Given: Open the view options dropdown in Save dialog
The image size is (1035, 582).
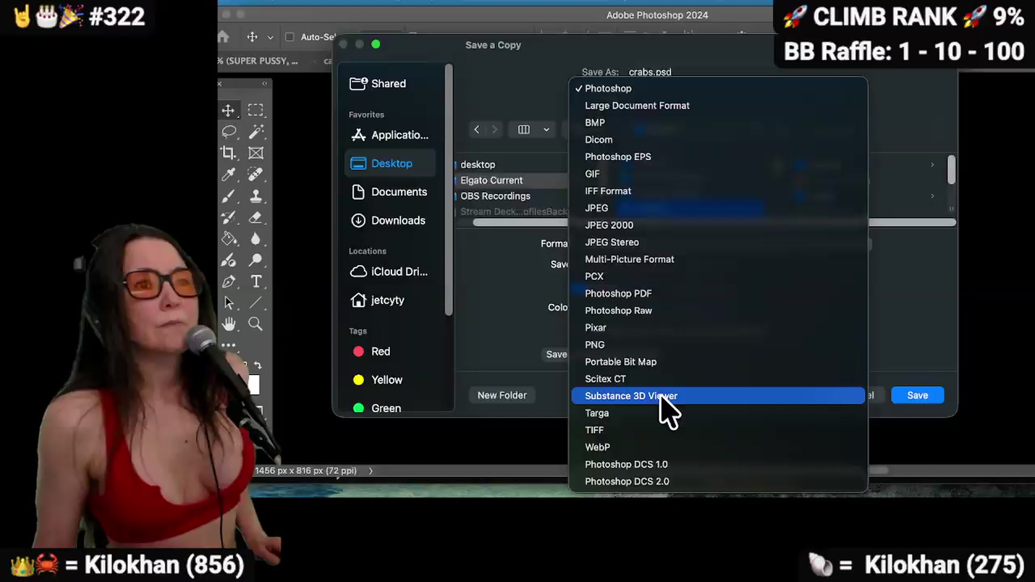Looking at the screenshot, I should [x=533, y=129].
